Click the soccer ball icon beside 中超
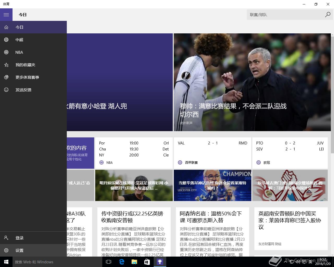334x267 pixels. pos(6,40)
